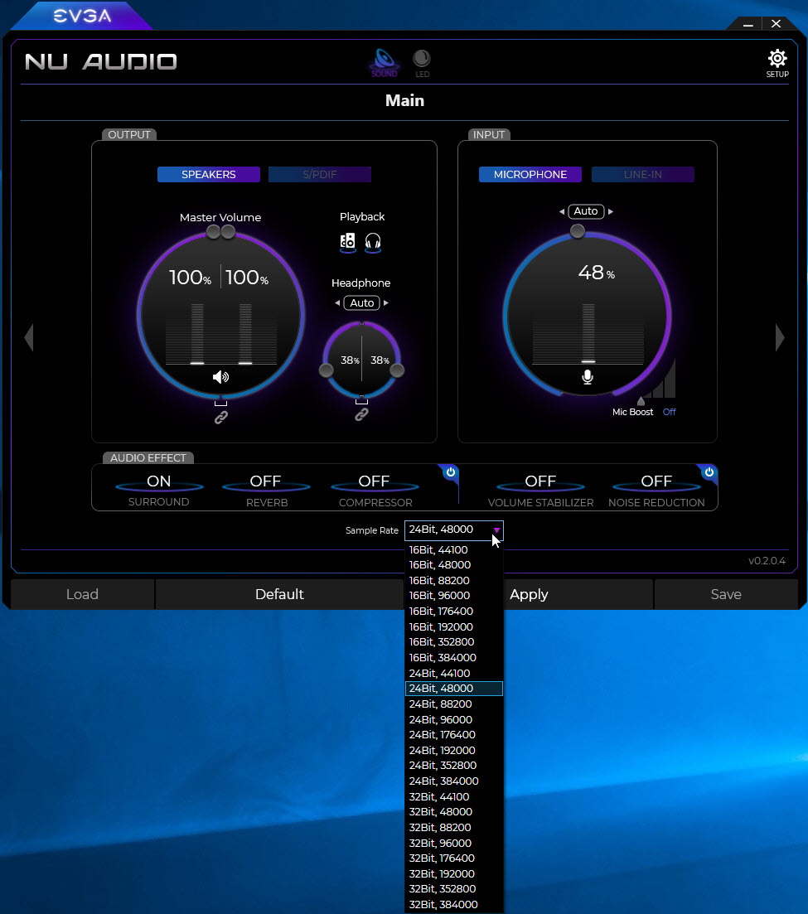Choose 24Bit, 192000 sample rate
808x914 pixels.
click(454, 750)
